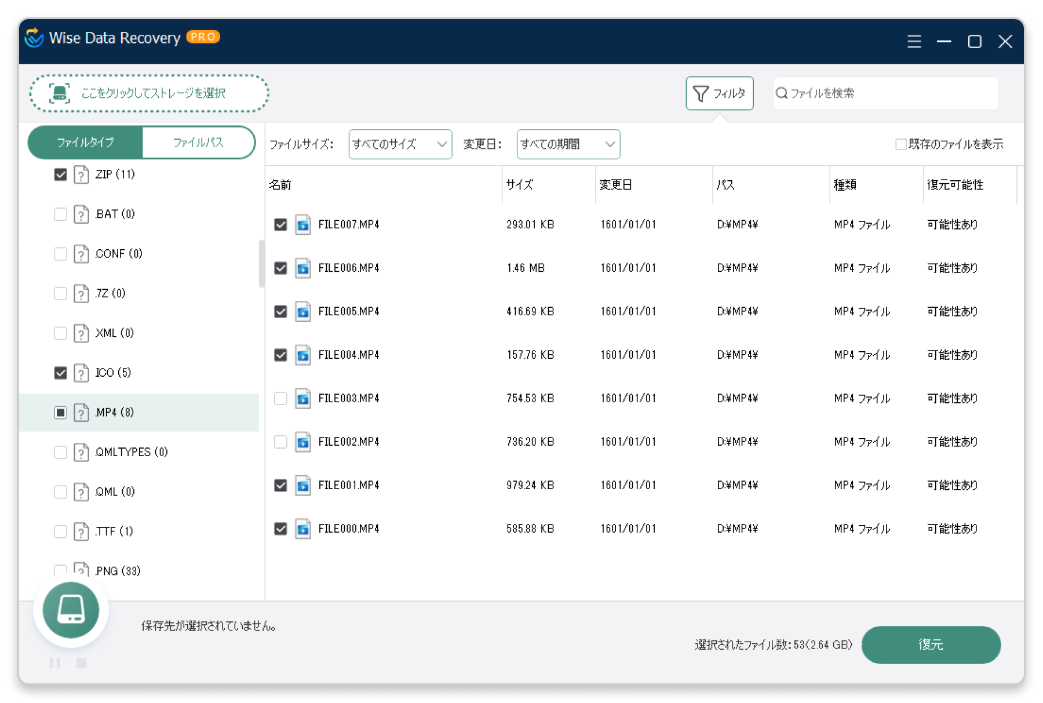Click the 1.46 MB size cell
The width and height of the screenshot is (1043, 703).
coord(526,268)
